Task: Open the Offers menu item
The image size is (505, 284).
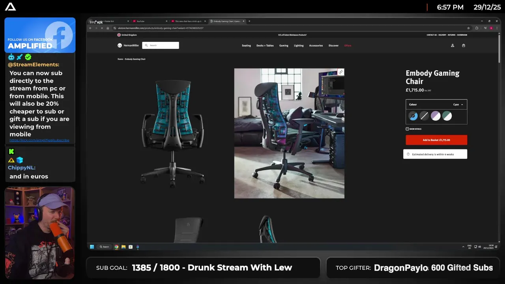Action: [348, 46]
